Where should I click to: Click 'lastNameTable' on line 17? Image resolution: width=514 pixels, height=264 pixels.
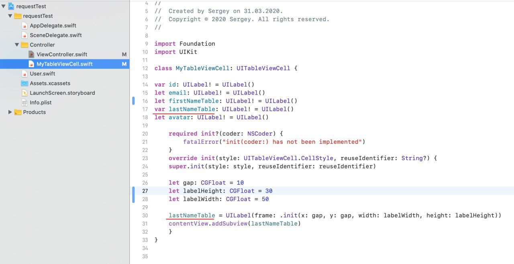click(192, 109)
